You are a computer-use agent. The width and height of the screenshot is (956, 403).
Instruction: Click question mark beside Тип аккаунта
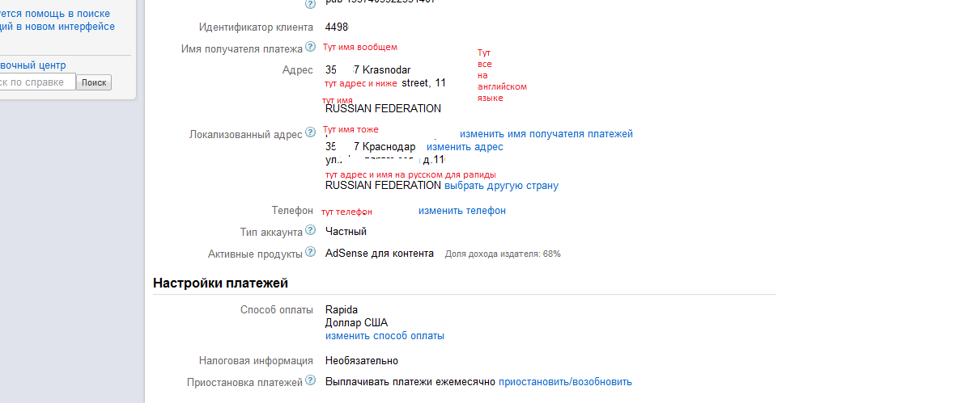[x=310, y=231]
